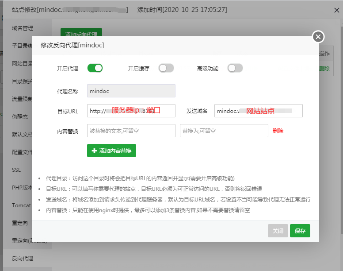Viewport: 343px width, 271px height.
Task: Click the plus icon on 添加内容替换
Action: pyautogui.click(x=94, y=151)
